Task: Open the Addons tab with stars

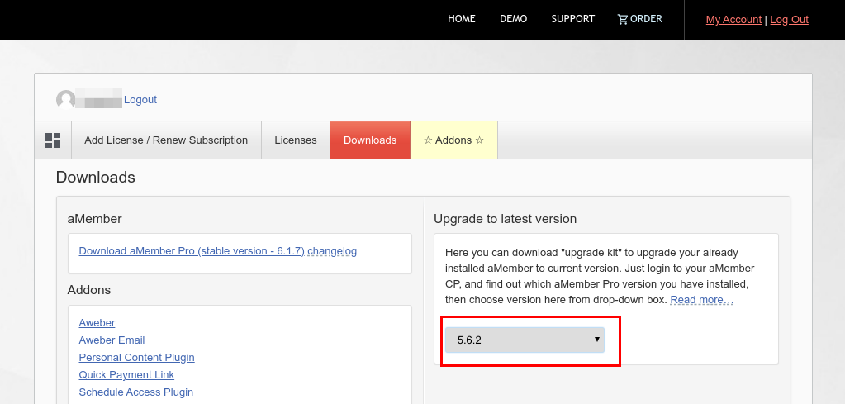Action: 453,140
